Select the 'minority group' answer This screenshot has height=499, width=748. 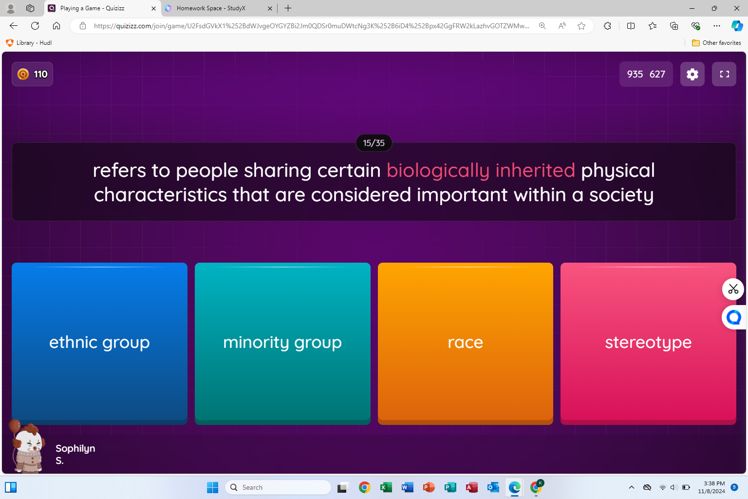[x=282, y=343]
